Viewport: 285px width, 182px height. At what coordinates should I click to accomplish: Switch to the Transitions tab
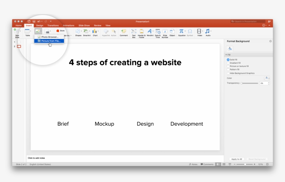click(53, 25)
